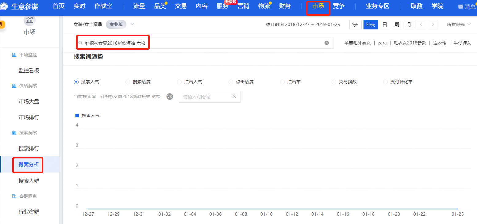Open the 所有终端 device dropdown
This screenshot has height=224, width=477.
(x=459, y=25)
